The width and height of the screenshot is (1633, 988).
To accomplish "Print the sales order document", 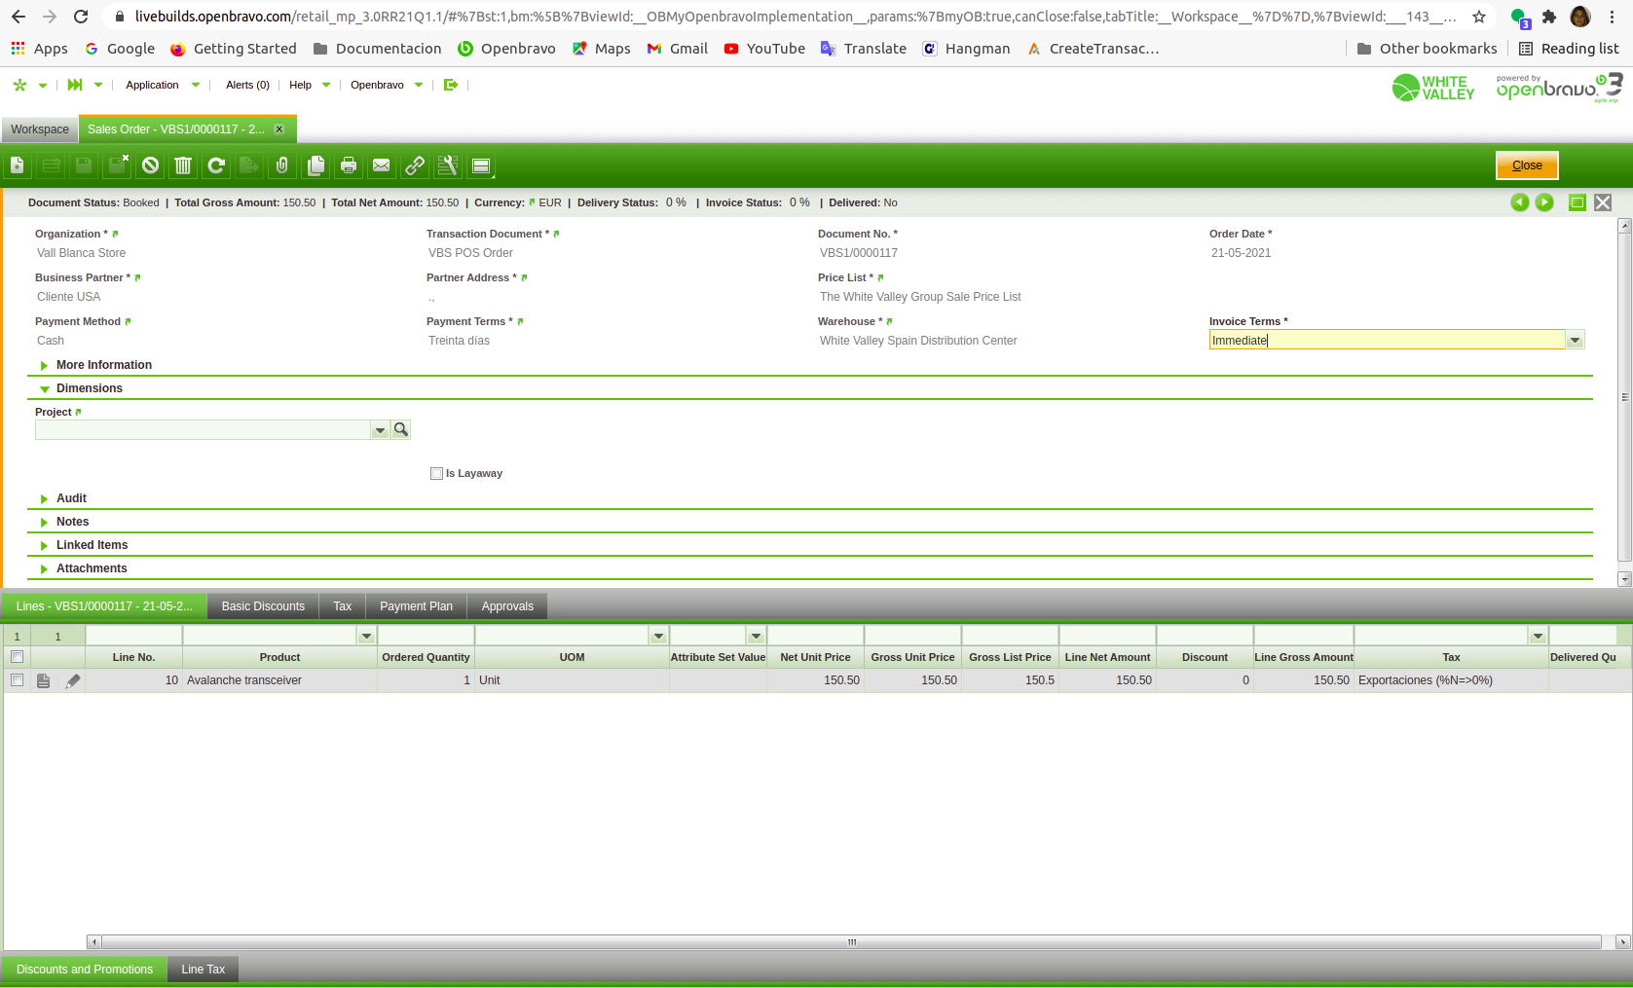I will 349,165.
